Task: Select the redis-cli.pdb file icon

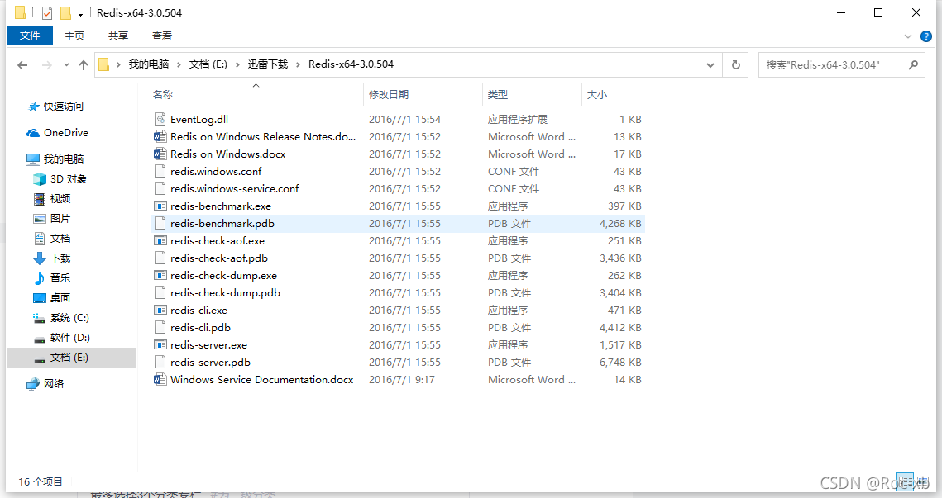Action: tap(160, 328)
